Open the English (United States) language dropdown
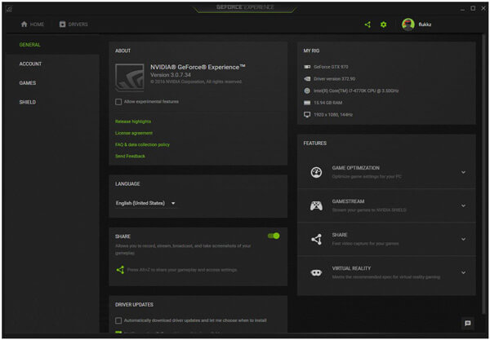 pyautogui.click(x=145, y=203)
